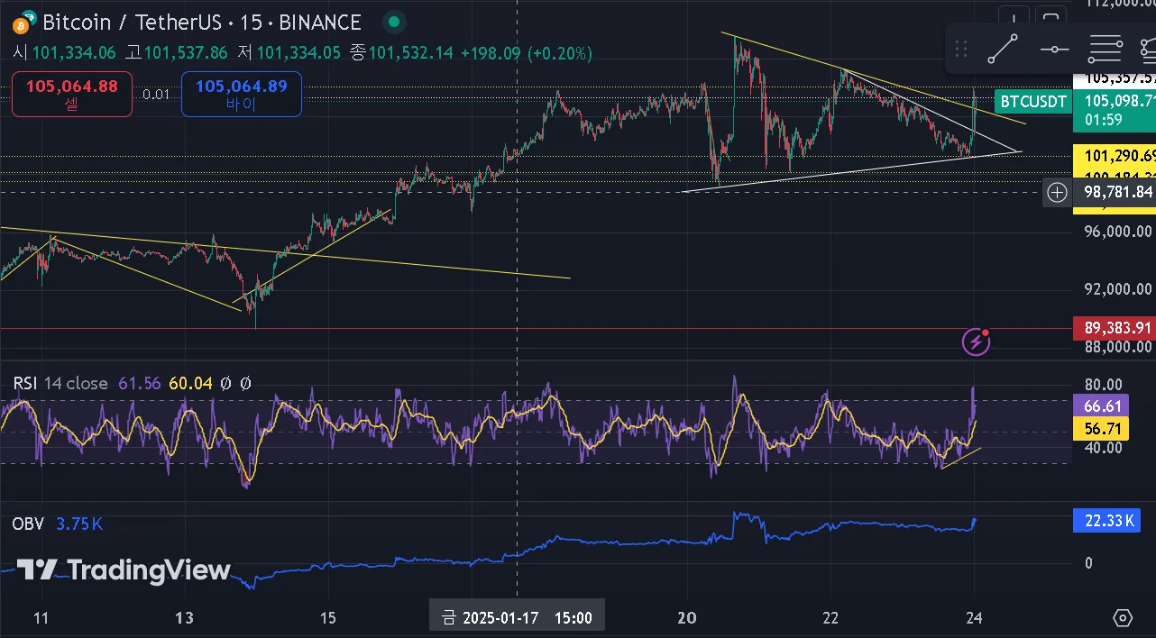Click the 13 date on time axis
The height and width of the screenshot is (638, 1156).
coord(184,618)
